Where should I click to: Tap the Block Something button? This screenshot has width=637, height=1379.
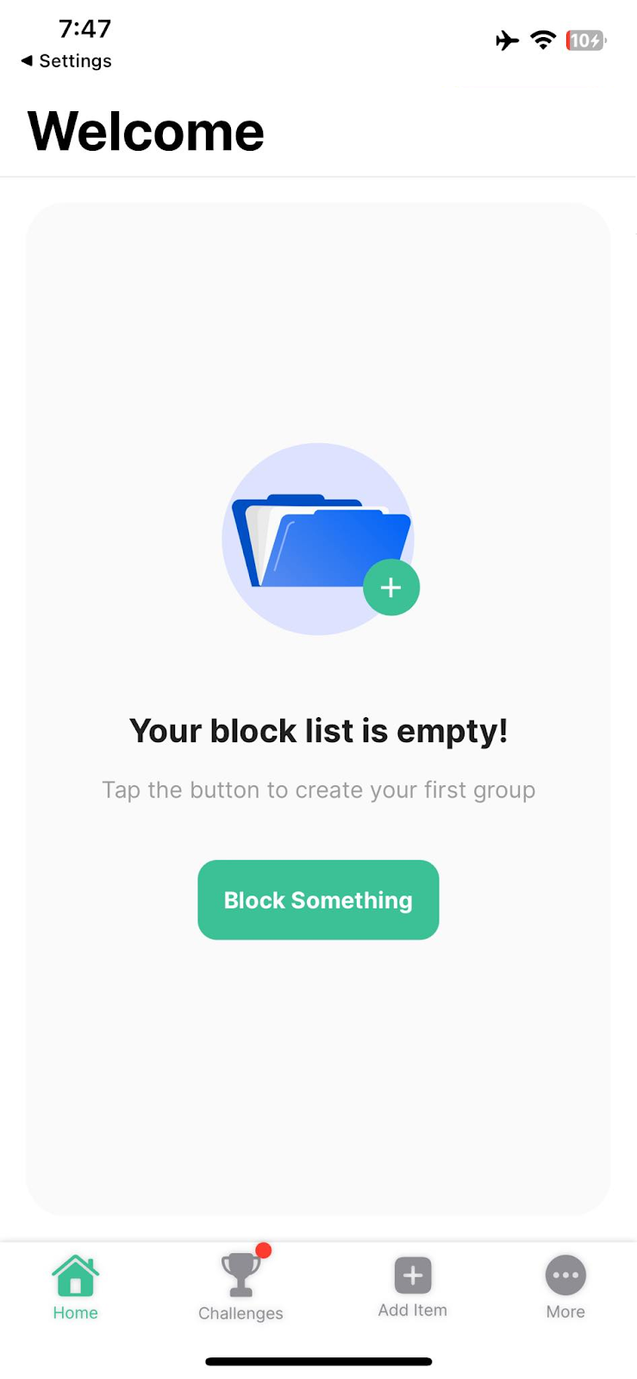[318, 900]
